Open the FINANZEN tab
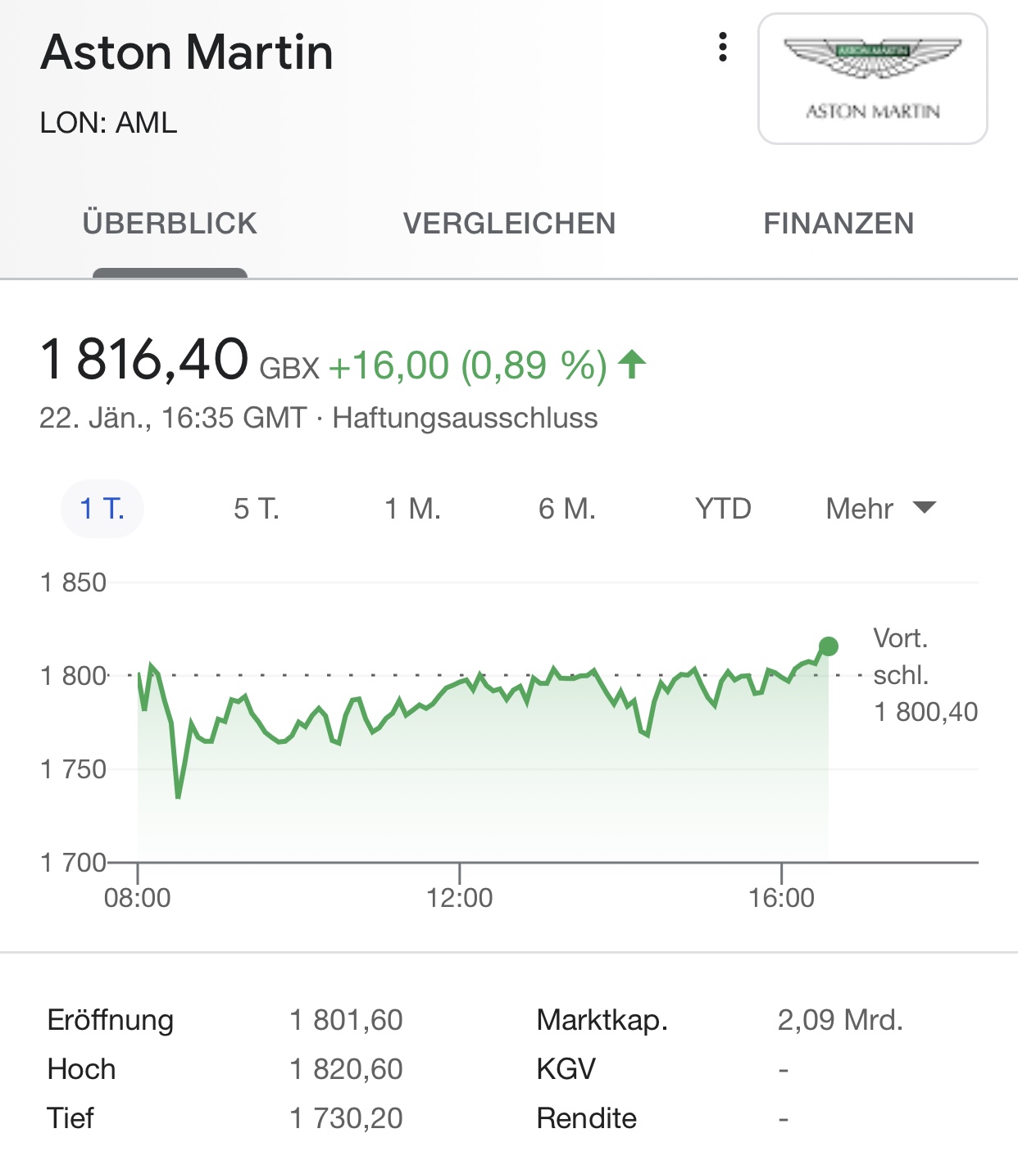This screenshot has width=1018, height=1174. 838,224
